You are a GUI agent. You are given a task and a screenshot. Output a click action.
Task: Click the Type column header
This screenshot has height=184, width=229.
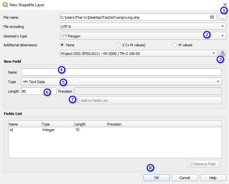tap(57, 124)
